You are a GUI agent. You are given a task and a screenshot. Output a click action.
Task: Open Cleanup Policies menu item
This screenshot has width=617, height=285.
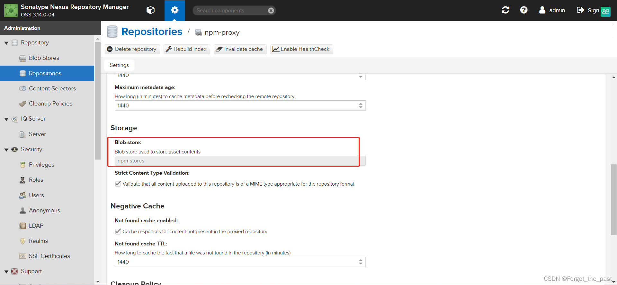click(x=50, y=104)
